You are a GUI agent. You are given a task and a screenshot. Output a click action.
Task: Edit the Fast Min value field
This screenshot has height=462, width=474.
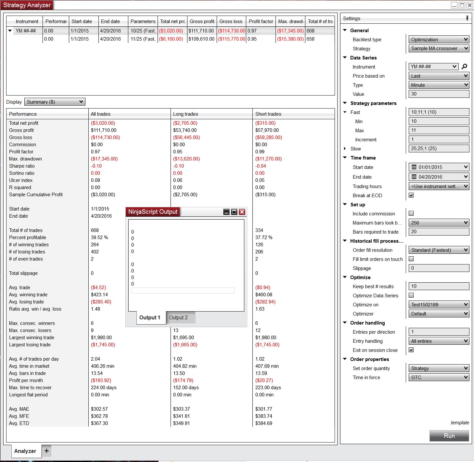(439, 121)
